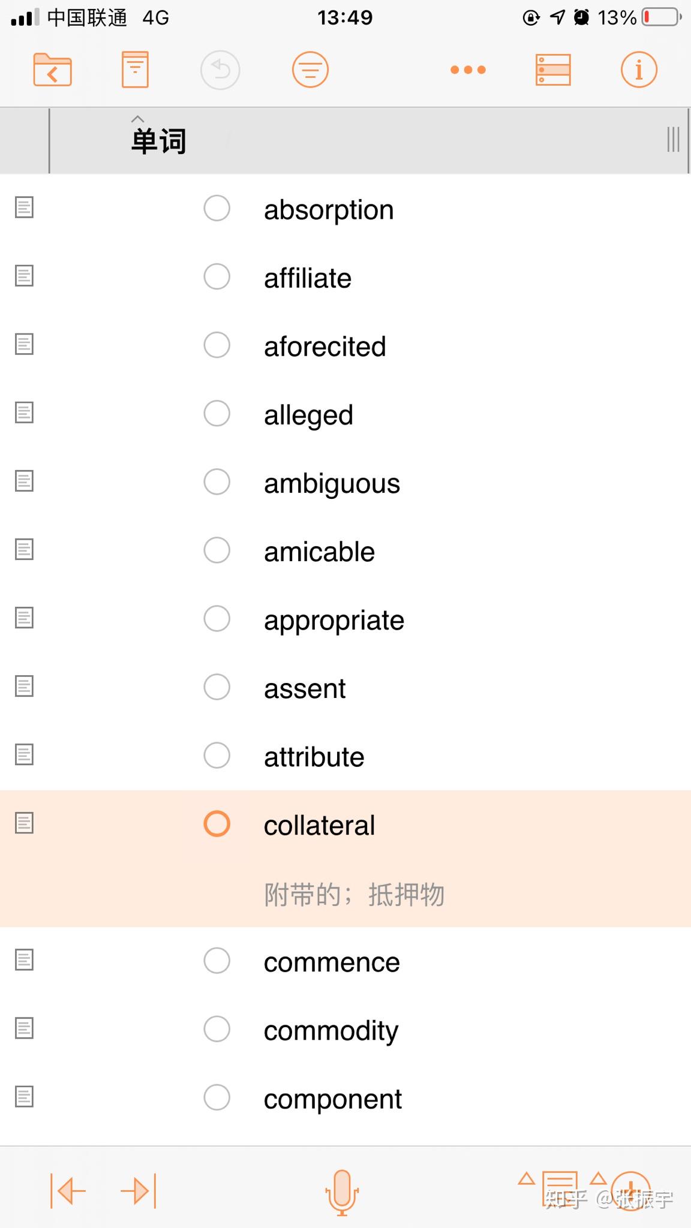
Task: Tap the info icon in the top corner
Action: (x=638, y=69)
